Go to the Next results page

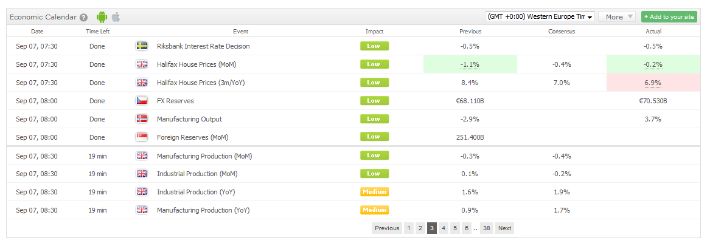(x=504, y=228)
